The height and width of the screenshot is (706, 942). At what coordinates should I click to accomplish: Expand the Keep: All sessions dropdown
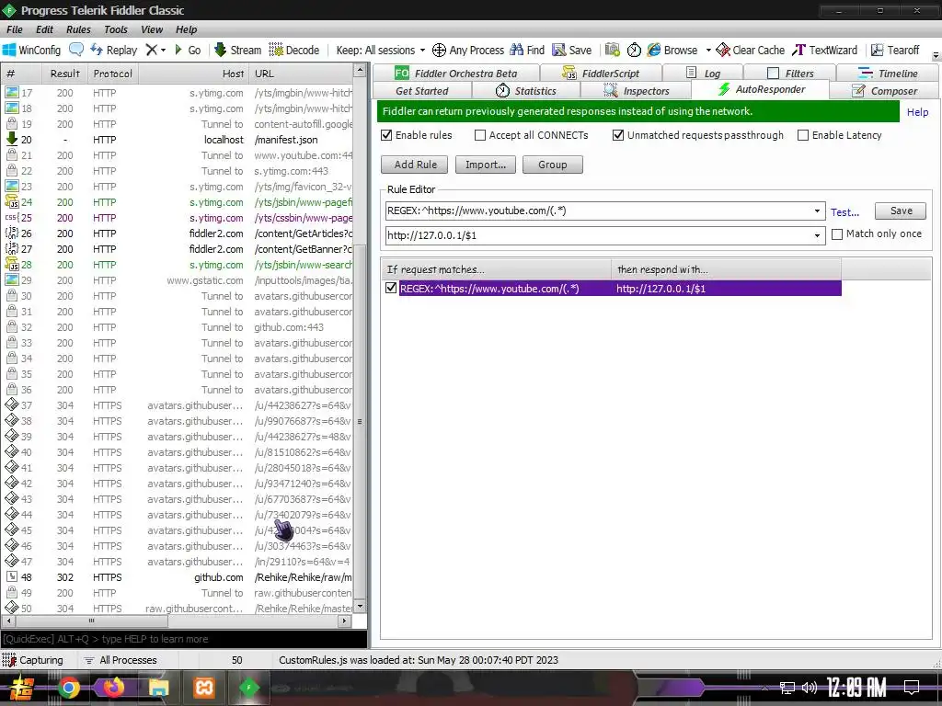380,50
